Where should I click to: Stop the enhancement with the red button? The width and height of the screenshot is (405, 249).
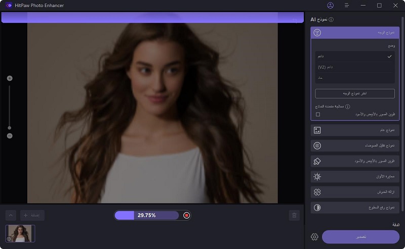[x=187, y=216]
